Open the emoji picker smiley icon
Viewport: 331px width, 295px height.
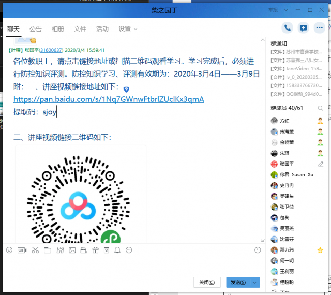9,250
